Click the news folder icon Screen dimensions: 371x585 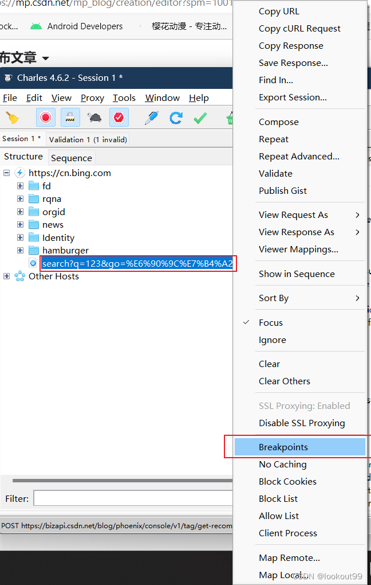point(34,225)
